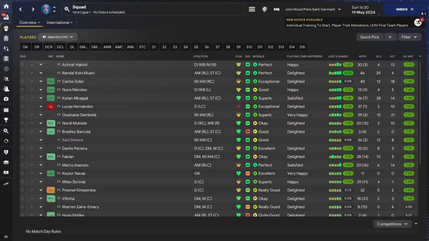The width and height of the screenshot is (429, 241).
Task: Click Lucas Hernández's red Inj status icon
Action: (51, 106)
